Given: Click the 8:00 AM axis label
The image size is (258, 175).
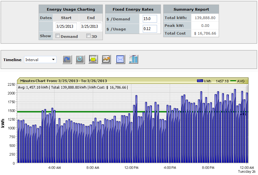Looking at the screenshot, I should (x=93, y=168).
